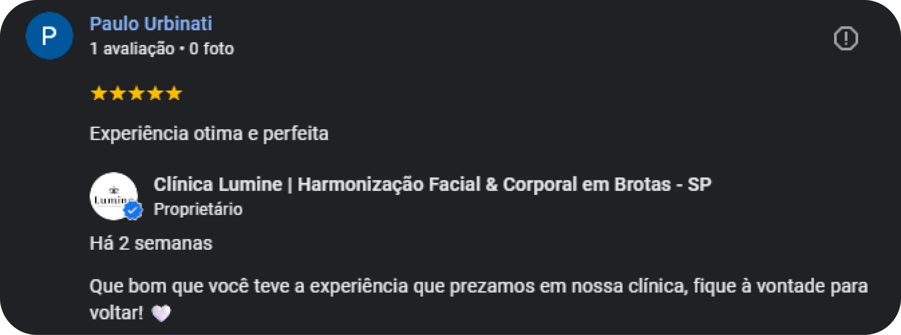Click the purple heart emoji
The width and height of the screenshot is (901, 335).
pyautogui.click(x=161, y=313)
